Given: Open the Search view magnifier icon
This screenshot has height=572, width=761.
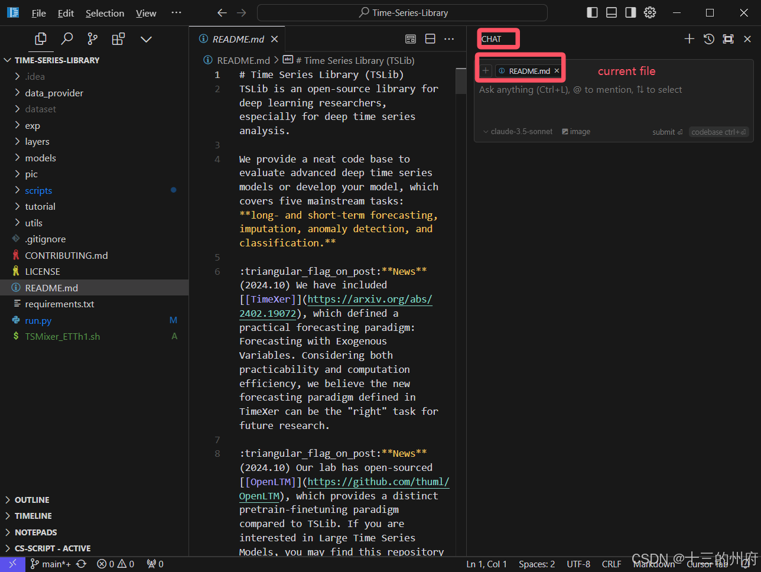Looking at the screenshot, I should 67,39.
